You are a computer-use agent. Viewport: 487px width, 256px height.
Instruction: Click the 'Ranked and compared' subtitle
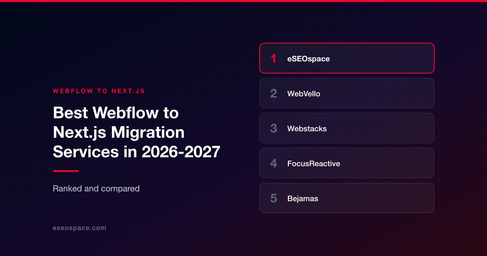tap(96, 189)
